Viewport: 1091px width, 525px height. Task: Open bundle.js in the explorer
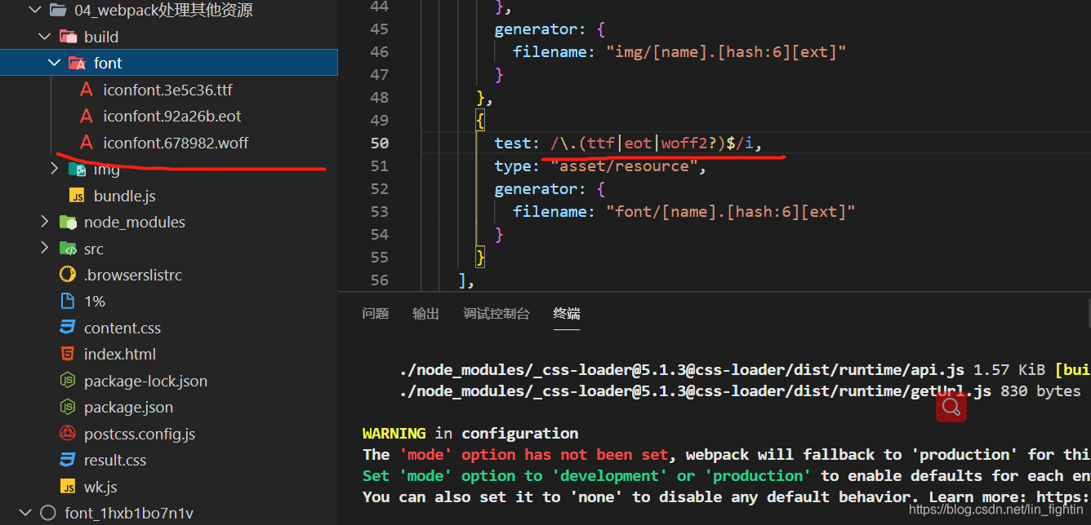point(125,196)
